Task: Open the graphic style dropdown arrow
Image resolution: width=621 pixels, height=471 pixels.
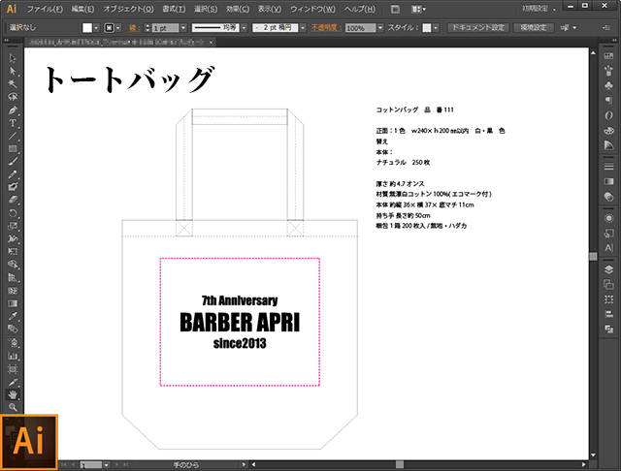Action: [436, 28]
